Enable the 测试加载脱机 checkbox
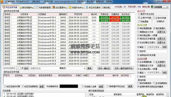The image size is (171, 97). pyautogui.click(x=138, y=83)
